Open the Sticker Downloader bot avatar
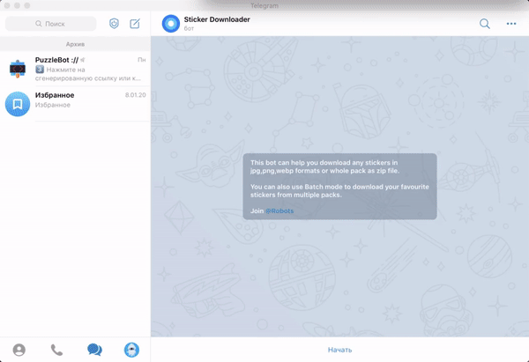Screen dimensions: 529x362 pyautogui.click(x=171, y=24)
